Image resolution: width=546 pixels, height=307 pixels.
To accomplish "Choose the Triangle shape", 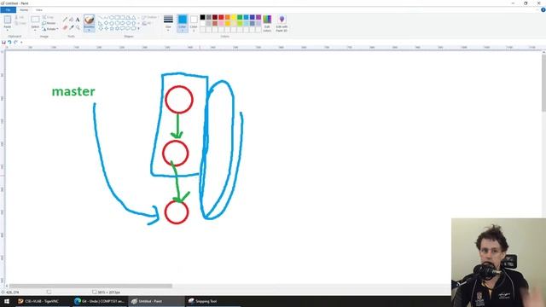I will tap(133, 17).
